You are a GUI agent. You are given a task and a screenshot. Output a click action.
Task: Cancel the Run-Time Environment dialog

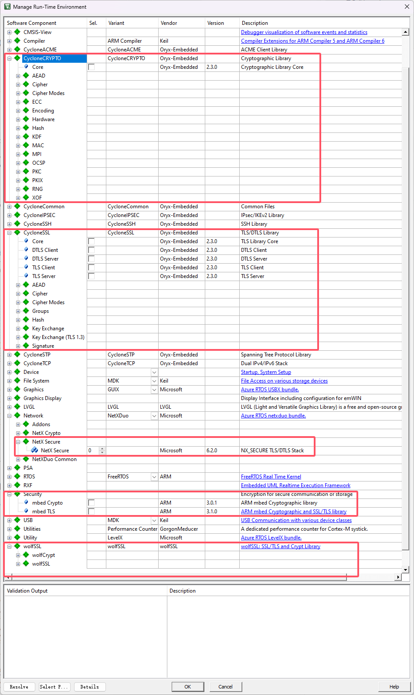coord(225,687)
